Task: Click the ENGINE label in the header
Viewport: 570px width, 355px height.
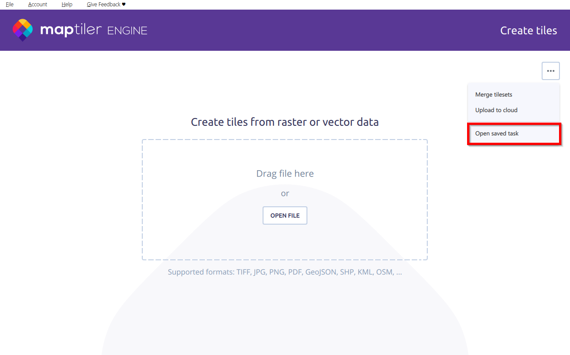Action: pyautogui.click(x=127, y=31)
